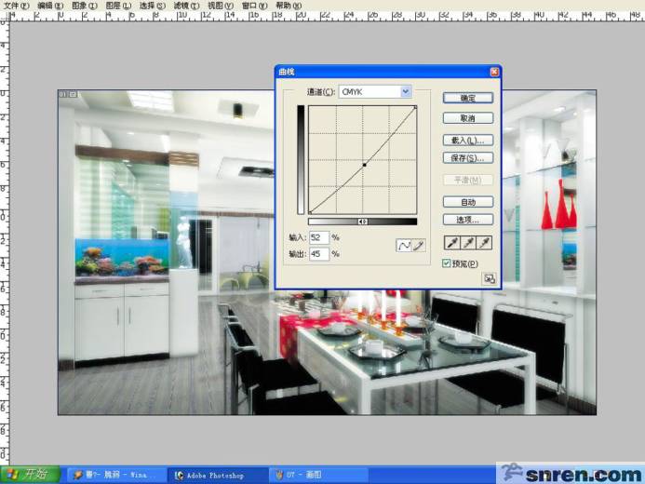Open the 通道 CMYK channel dropdown
This screenshot has height=484, width=645.
coord(375,92)
